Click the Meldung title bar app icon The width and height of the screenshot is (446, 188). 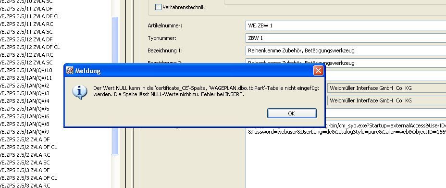click(70, 71)
